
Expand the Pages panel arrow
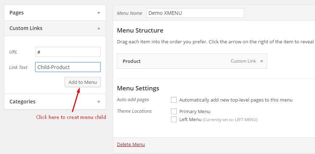[x=99, y=13]
